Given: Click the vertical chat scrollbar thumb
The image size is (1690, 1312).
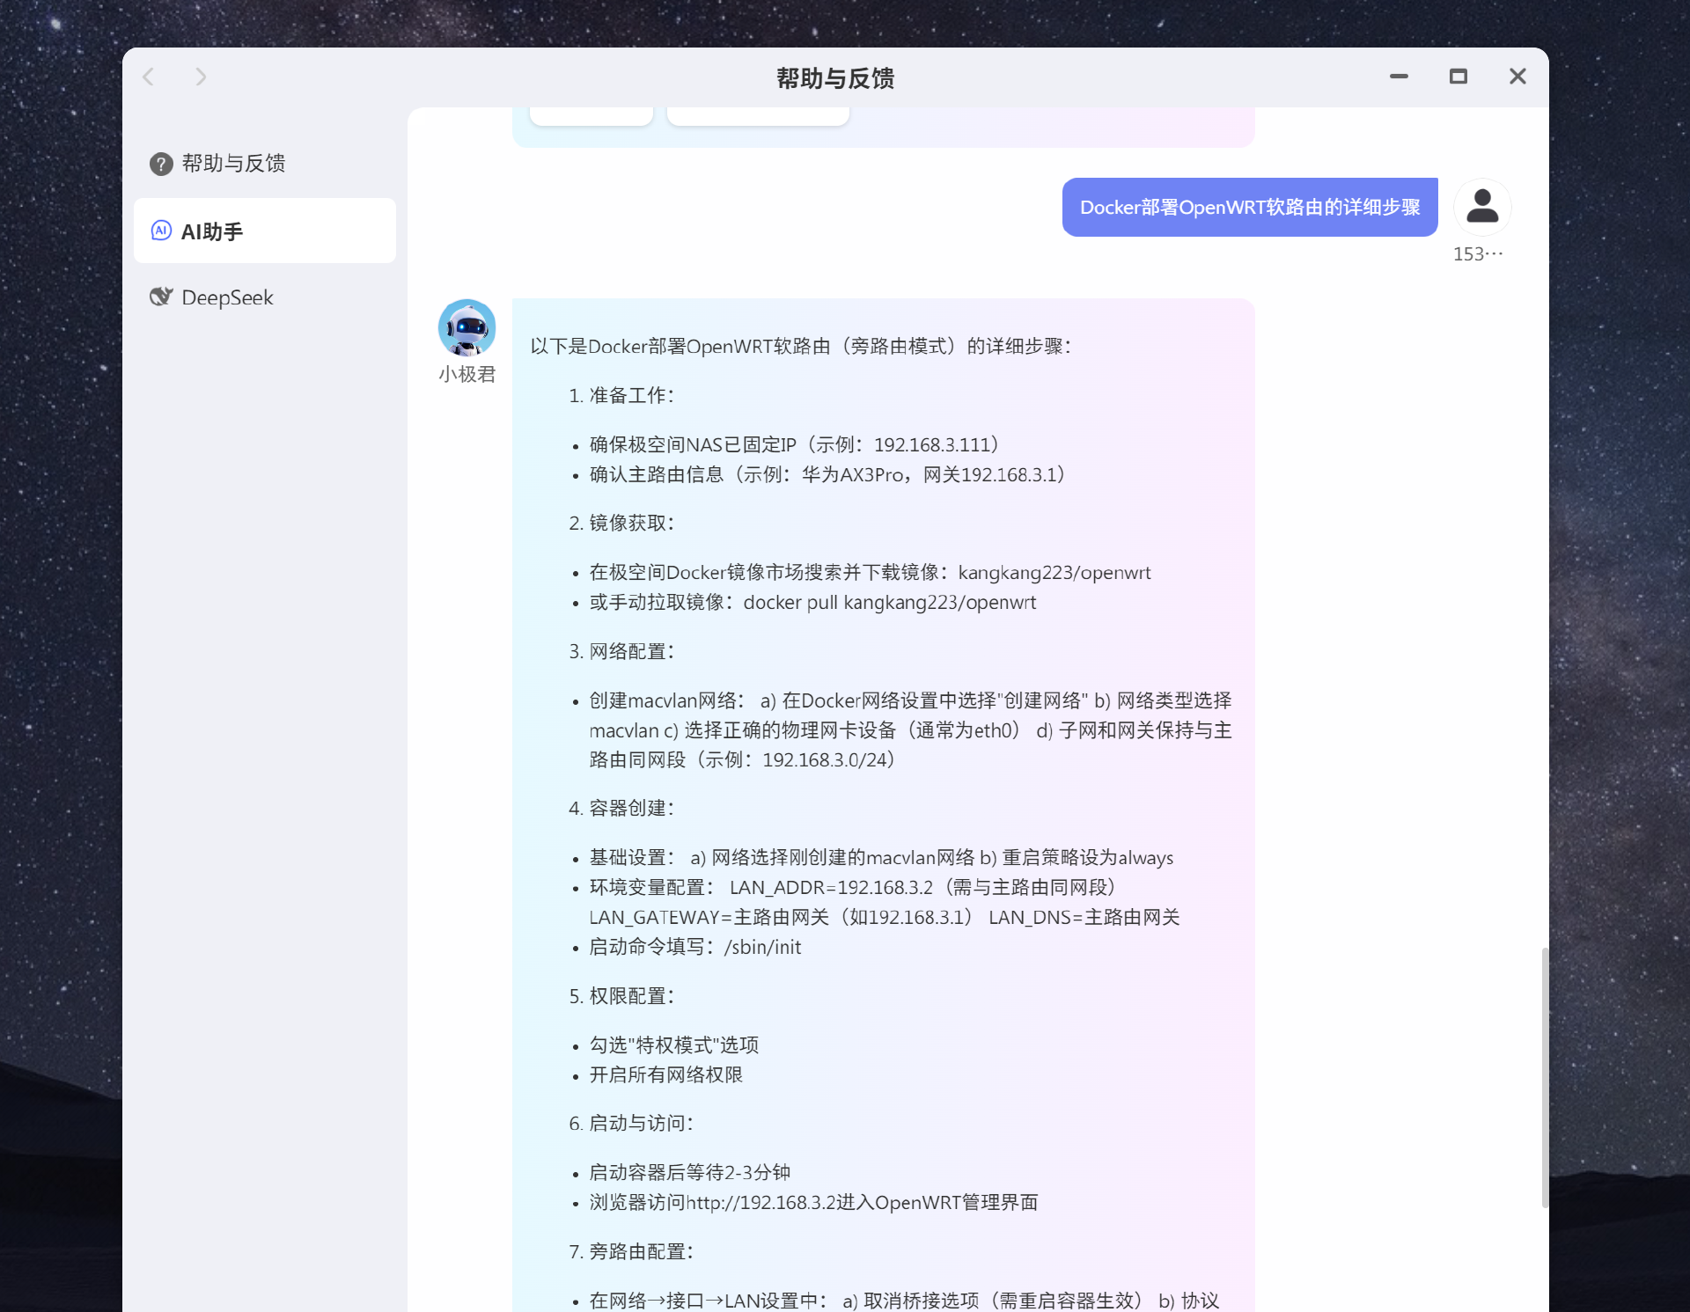Looking at the screenshot, I should [x=1544, y=1077].
